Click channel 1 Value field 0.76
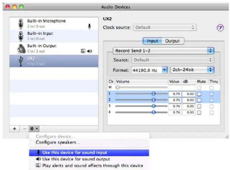This screenshot has width=230, height=170. [x=175, y=94]
